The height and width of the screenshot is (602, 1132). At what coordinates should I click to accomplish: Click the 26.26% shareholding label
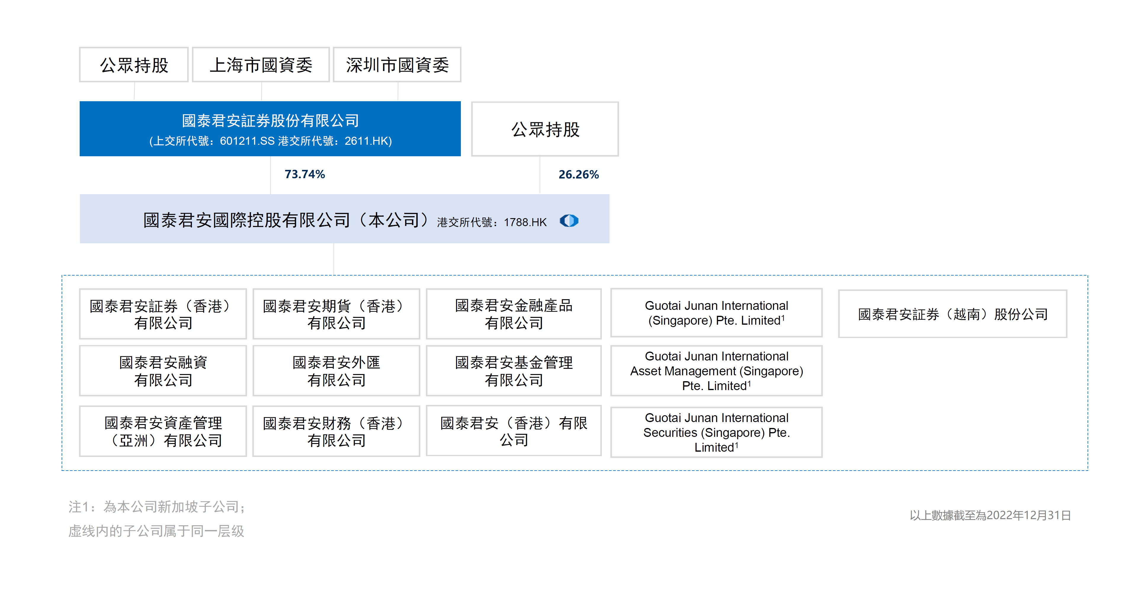click(x=578, y=175)
